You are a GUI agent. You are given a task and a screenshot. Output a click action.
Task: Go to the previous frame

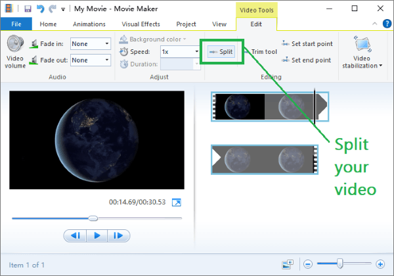[x=76, y=235]
